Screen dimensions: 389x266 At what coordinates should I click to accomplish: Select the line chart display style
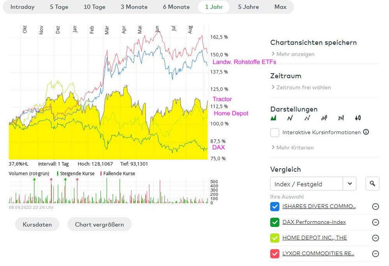(290, 118)
